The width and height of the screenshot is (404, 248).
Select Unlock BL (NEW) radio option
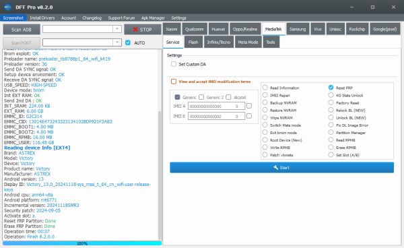(331, 117)
